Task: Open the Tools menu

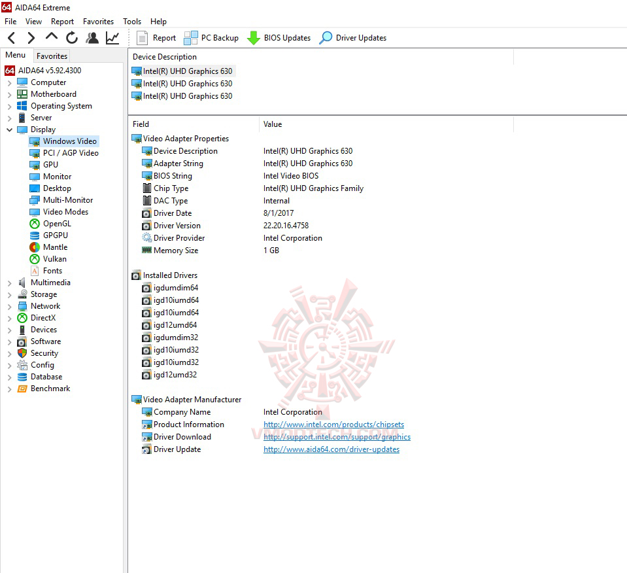Action: [x=132, y=22]
